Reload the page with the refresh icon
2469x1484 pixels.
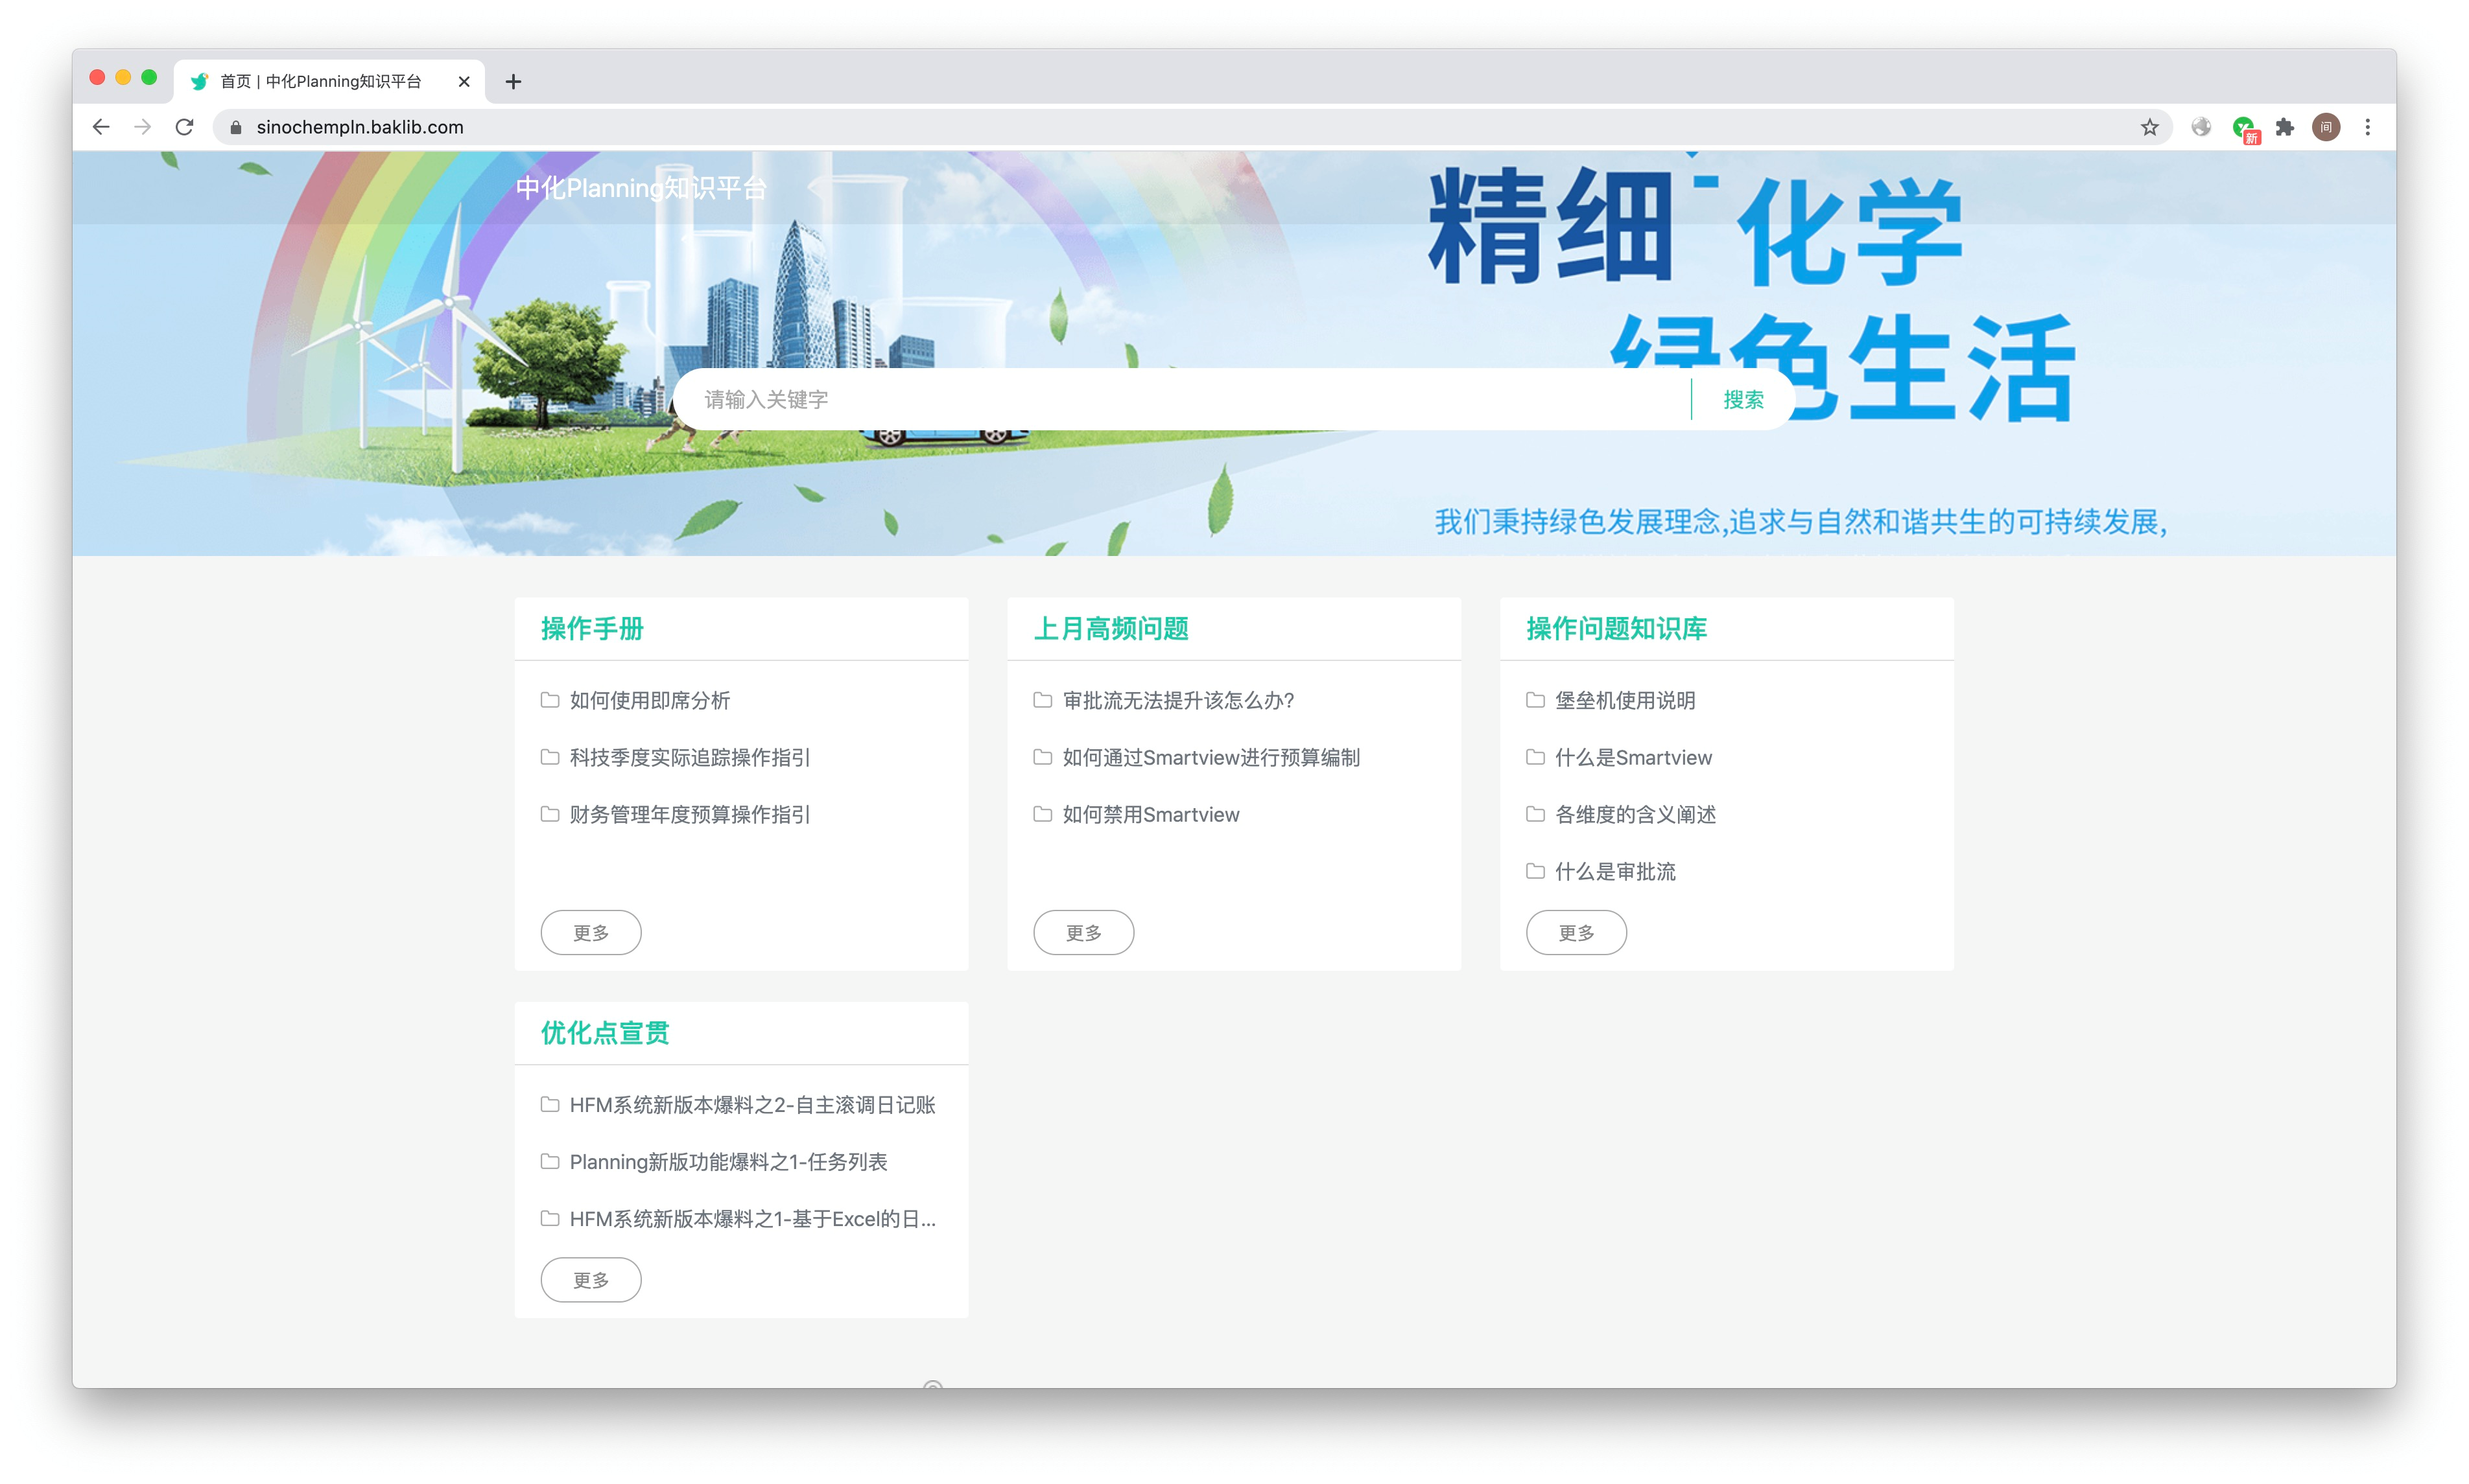coord(184,127)
